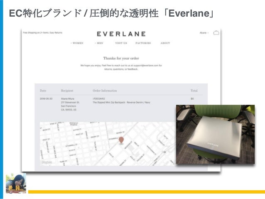Open the ABOUT menu item
The height and width of the screenshot is (199, 265).
(165, 43)
